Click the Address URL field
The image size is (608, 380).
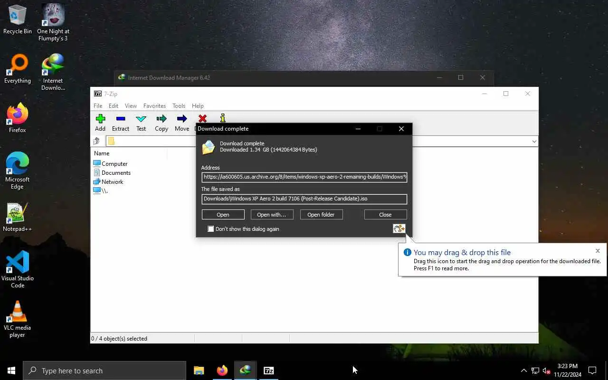(x=304, y=177)
